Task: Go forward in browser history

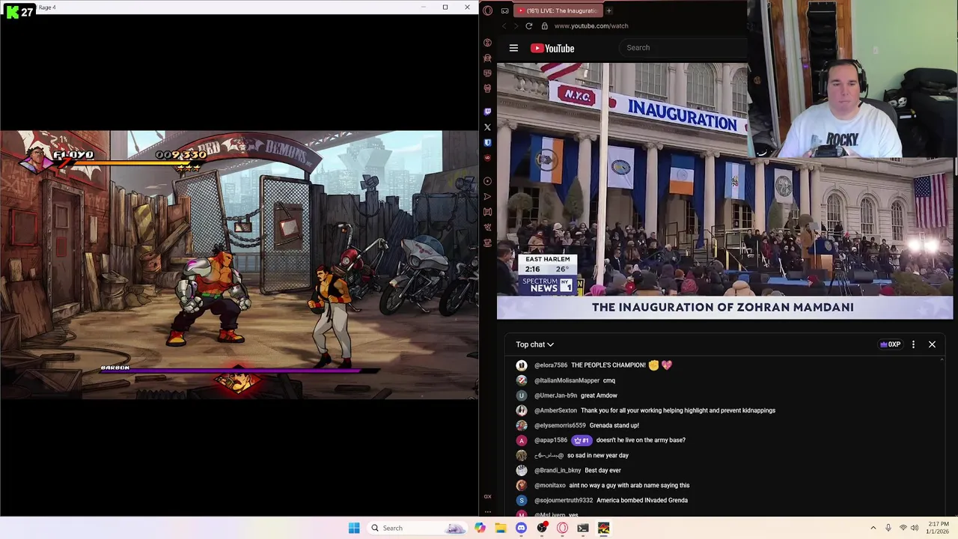Action: [x=516, y=25]
